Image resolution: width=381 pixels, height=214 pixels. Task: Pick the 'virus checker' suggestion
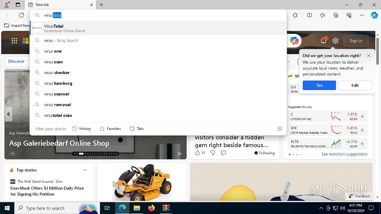click(158, 73)
